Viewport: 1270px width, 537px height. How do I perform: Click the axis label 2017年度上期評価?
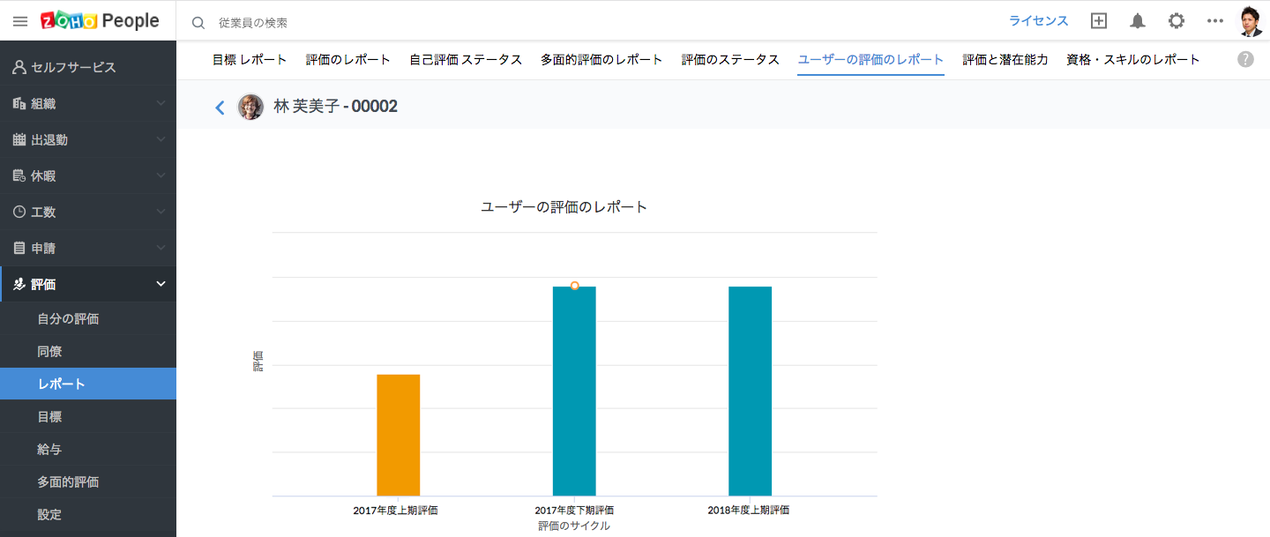click(396, 510)
